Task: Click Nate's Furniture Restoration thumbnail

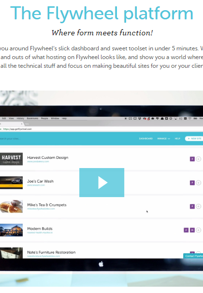Action: tap(11, 253)
